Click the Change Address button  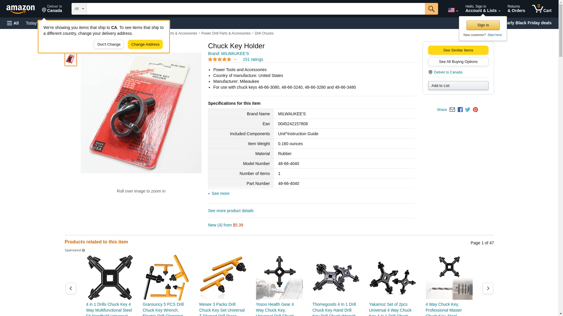click(x=145, y=44)
